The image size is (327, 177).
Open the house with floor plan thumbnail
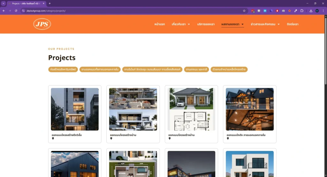[191, 109]
